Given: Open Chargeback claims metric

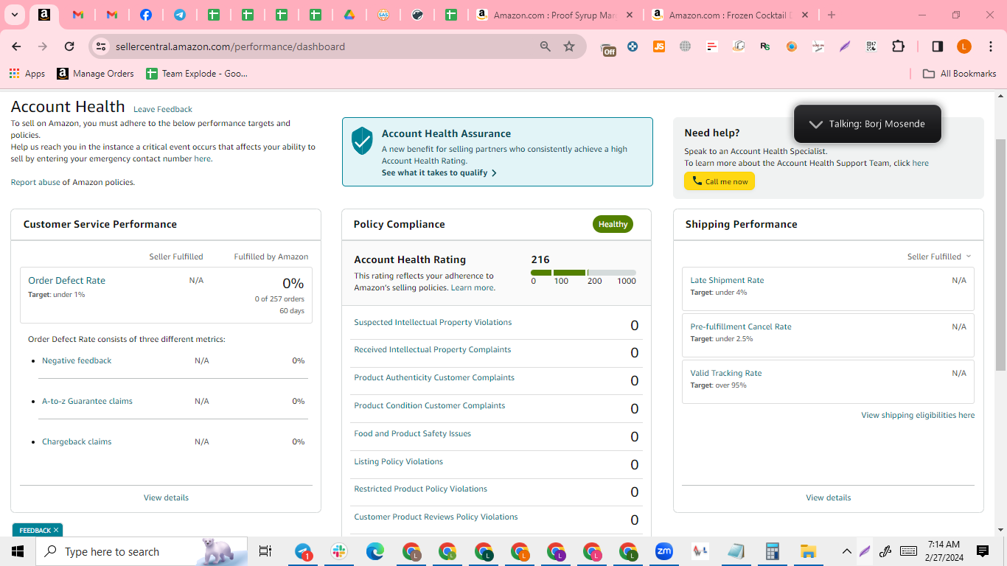Looking at the screenshot, I should [77, 441].
